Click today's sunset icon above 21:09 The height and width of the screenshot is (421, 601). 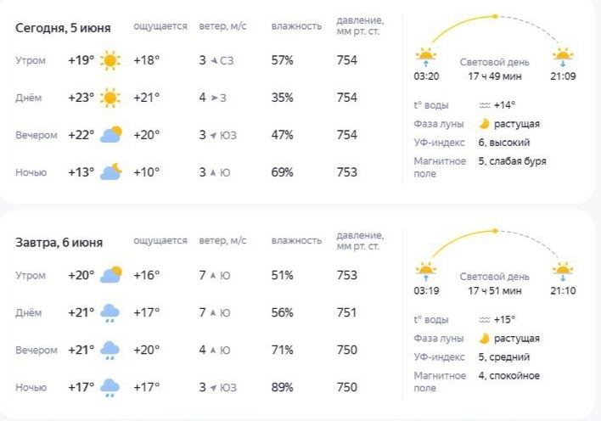[563, 56]
